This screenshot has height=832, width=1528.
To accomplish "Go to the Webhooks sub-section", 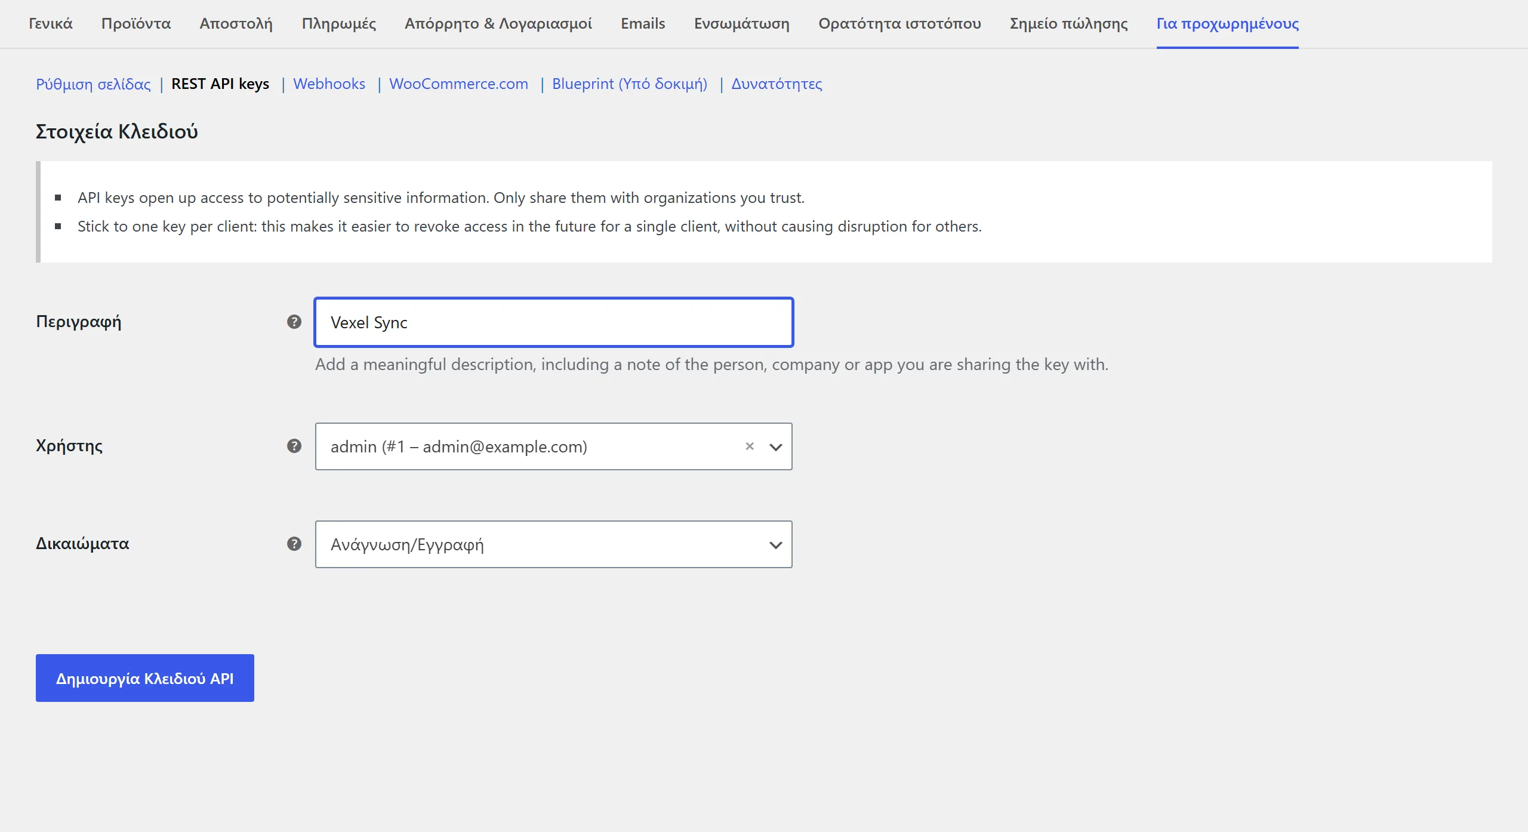I will click(x=329, y=84).
